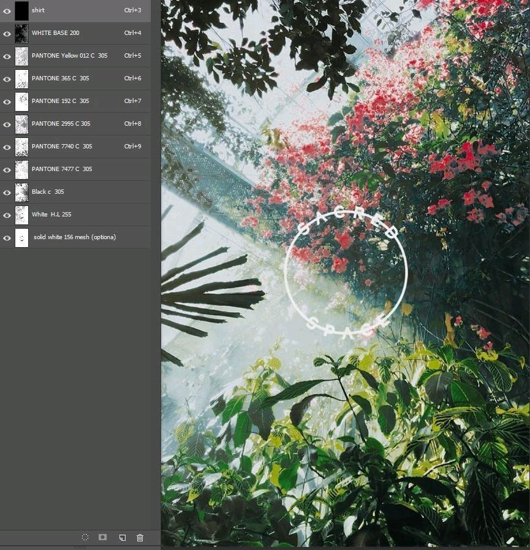530x550 pixels.
Task: Select the WHITE BASE 200 thumbnail
Action: (21, 34)
